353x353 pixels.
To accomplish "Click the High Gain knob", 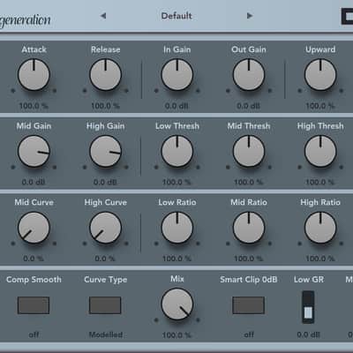I will click(105, 151).
